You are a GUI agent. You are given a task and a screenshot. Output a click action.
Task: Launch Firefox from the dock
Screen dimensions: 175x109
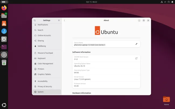[x=4, y=8]
